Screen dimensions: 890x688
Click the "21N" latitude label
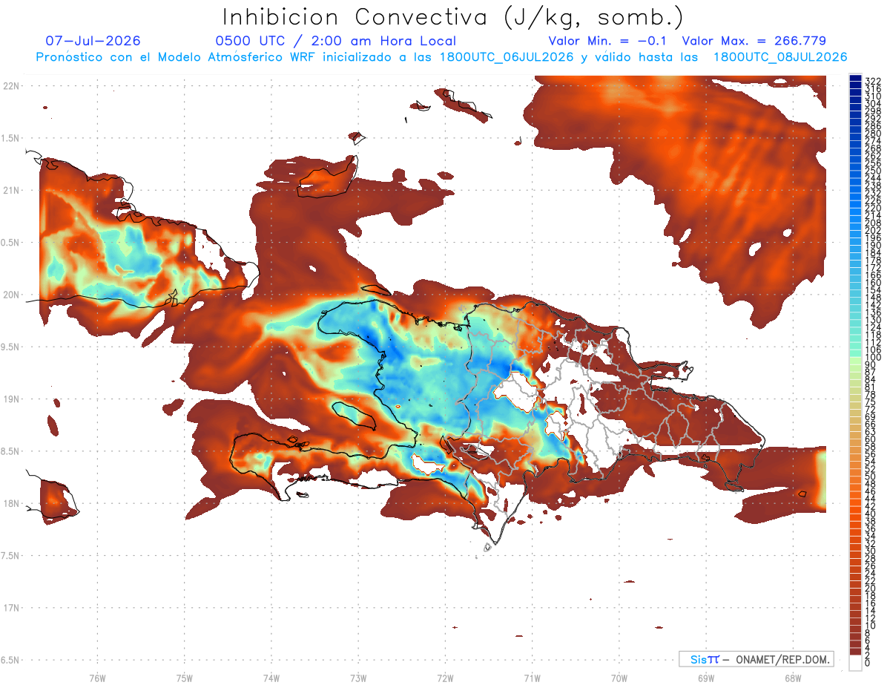[13, 190]
